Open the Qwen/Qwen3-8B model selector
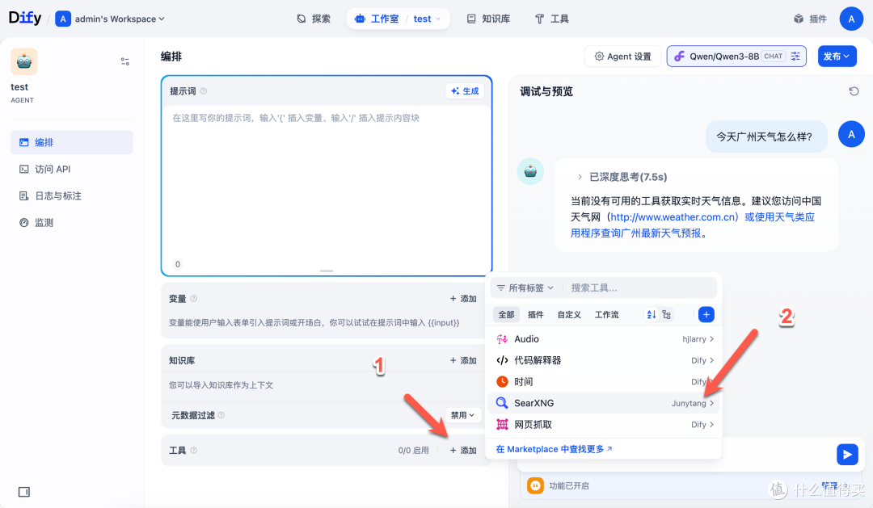The height and width of the screenshot is (508, 873). coord(736,57)
